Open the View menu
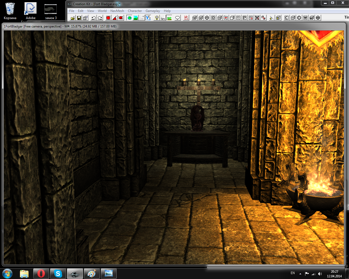 click(x=91, y=11)
